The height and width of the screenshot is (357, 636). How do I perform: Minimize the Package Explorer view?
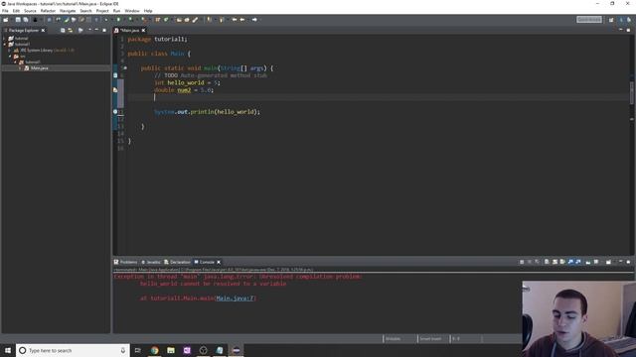96,30
